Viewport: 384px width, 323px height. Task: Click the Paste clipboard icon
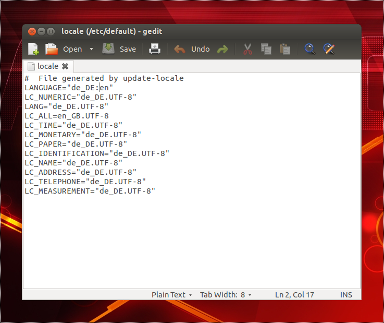click(284, 49)
